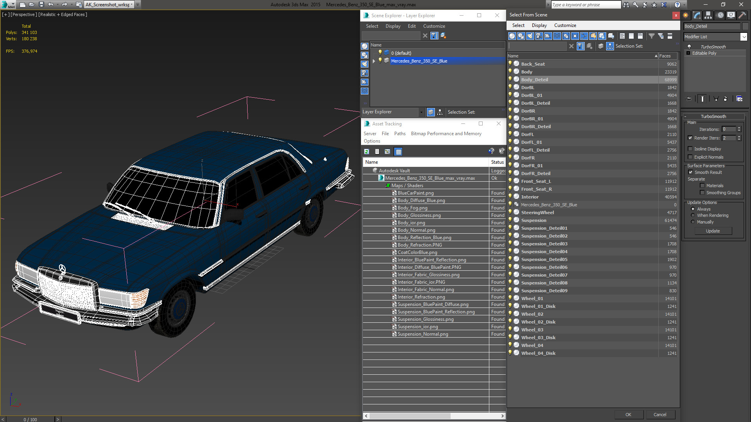
Task: Toggle Render Iters checkbox
Action: [690, 138]
